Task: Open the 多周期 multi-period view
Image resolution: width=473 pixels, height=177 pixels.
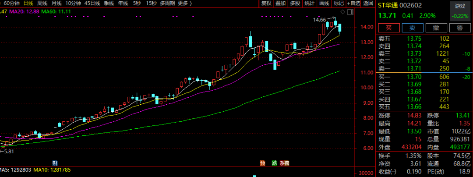Action: pyautogui.click(x=168, y=4)
